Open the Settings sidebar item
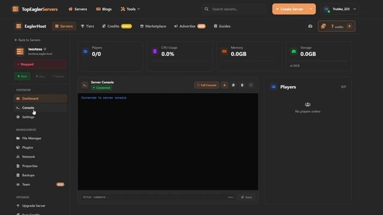This screenshot has width=383, height=215. click(40, 117)
